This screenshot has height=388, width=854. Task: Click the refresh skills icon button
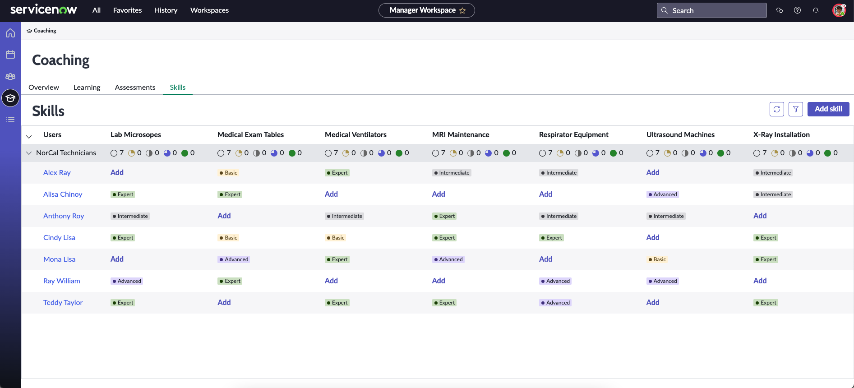tap(776, 109)
